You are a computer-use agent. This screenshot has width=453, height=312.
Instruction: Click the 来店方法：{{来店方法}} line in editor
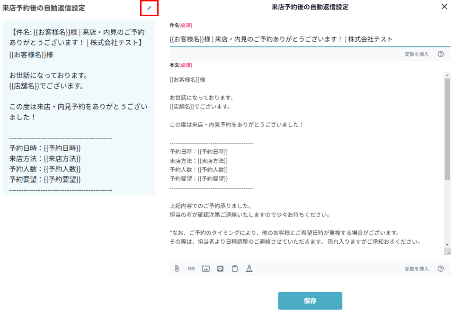(x=199, y=161)
